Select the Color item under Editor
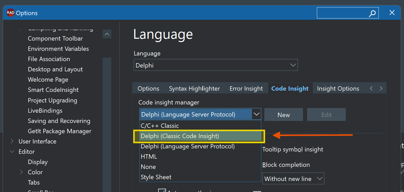The width and height of the screenshot is (404, 192). 35,172
